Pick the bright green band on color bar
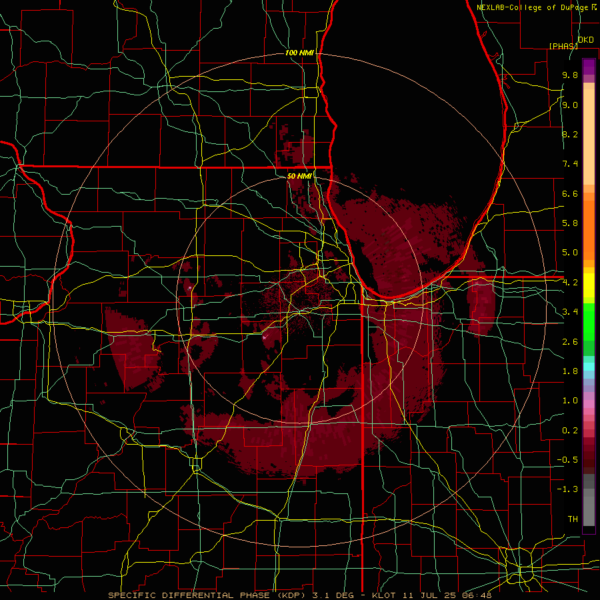 (x=589, y=321)
